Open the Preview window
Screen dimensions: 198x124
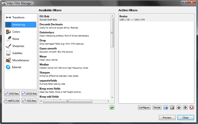167,117
